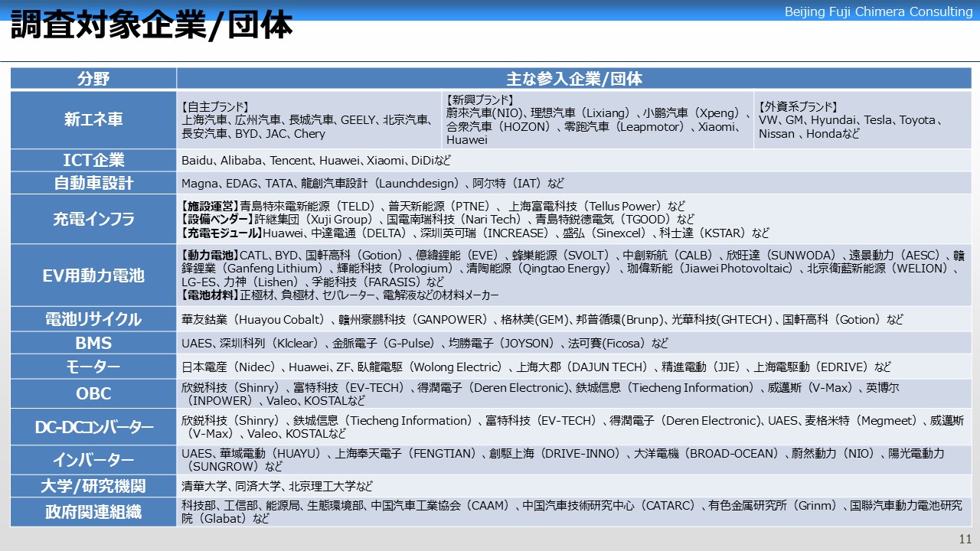Screen dimensions: 980x551
Task: Select the EV用動力電池 category cell
Action: tap(93, 275)
